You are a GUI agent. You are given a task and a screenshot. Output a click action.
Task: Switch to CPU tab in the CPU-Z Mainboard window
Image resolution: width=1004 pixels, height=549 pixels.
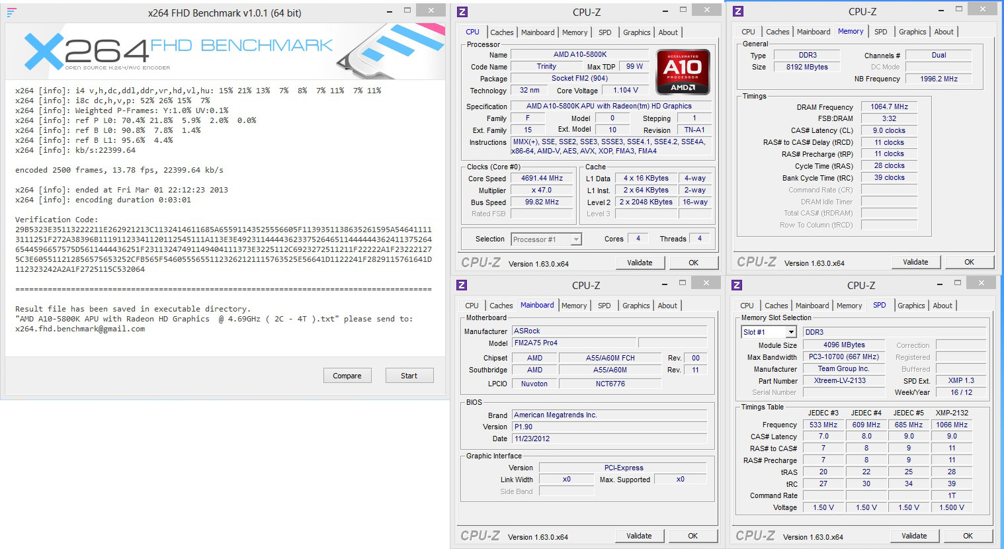tap(472, 306)
